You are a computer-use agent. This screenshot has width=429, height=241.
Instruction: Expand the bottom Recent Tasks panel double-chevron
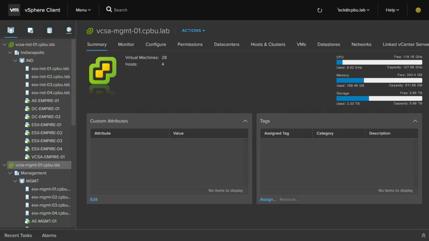point(423,236)
